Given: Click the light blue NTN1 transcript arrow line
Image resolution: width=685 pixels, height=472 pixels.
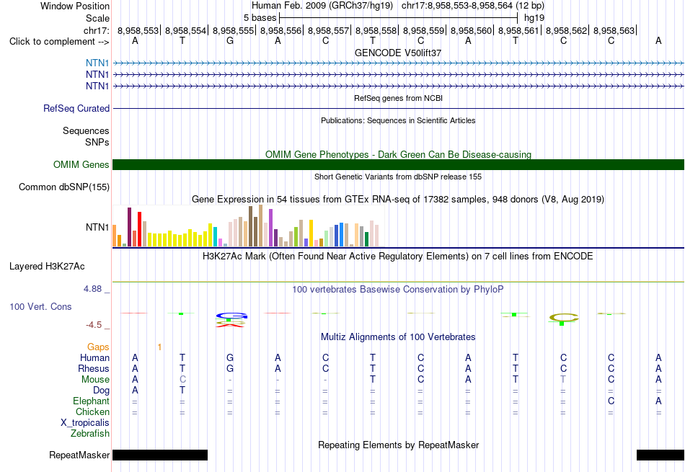Looking at the screenshot, I should (398, 63).
